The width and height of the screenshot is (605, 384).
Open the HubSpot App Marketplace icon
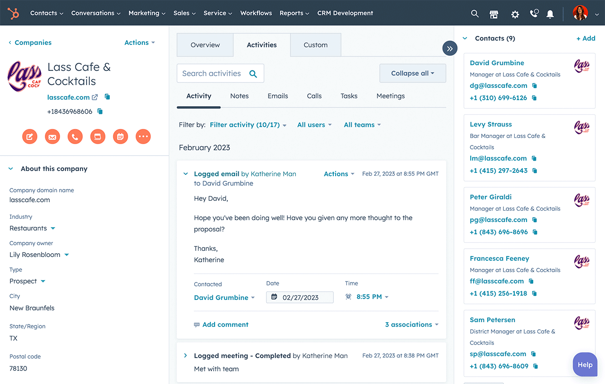[493, 14]
